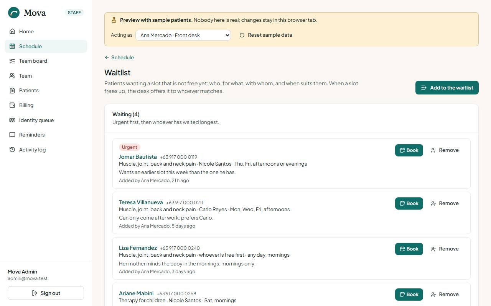Open Home in the sidebar menu
Viewport: 491px width, 306px height.
pos(46,31)
